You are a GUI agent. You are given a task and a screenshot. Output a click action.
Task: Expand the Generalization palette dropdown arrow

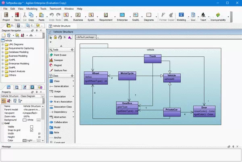click(x=73, y=86)
